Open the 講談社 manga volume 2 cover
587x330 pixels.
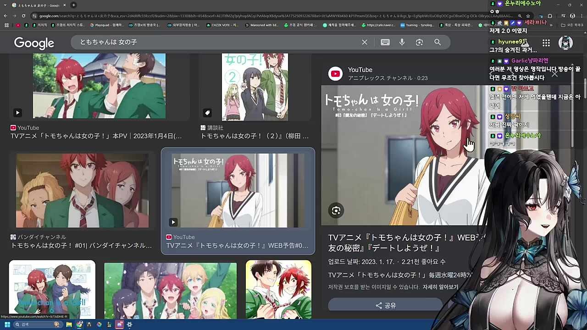pyautogui.click(x=255, y=87)
